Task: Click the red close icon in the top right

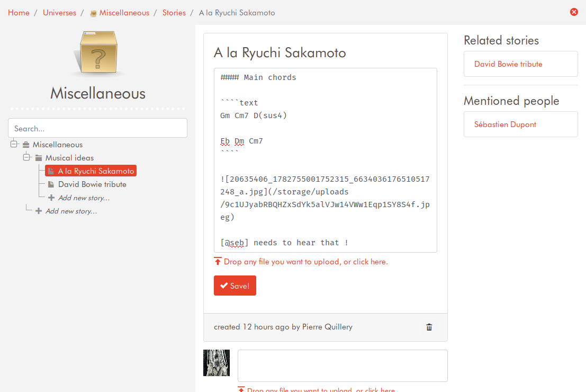Action: click(574, 12)
